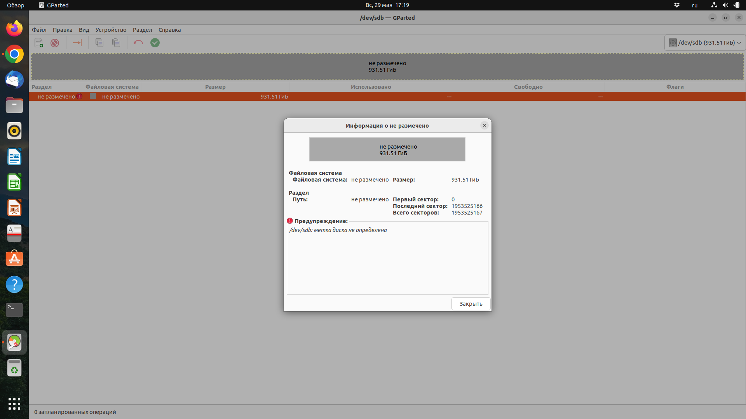Select the unallocated partition row in the list

coord(350,97)
